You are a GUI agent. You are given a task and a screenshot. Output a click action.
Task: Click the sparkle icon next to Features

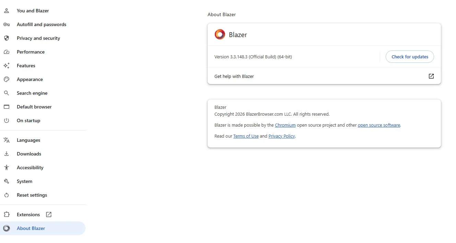(6, 66)
